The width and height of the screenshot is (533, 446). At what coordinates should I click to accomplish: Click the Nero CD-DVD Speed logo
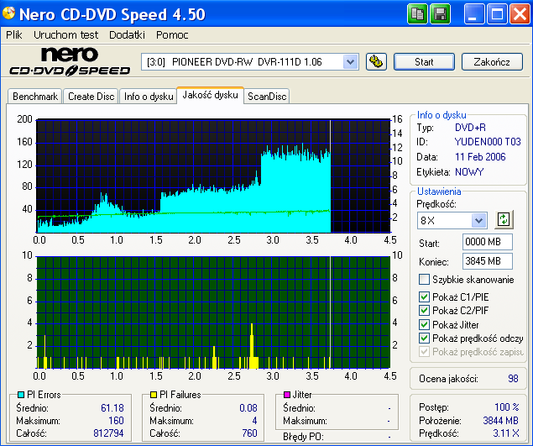(70, 61)
